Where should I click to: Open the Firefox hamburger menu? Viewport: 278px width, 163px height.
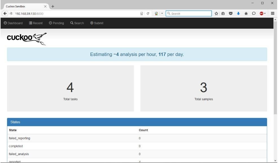click(x=273, y=14)
